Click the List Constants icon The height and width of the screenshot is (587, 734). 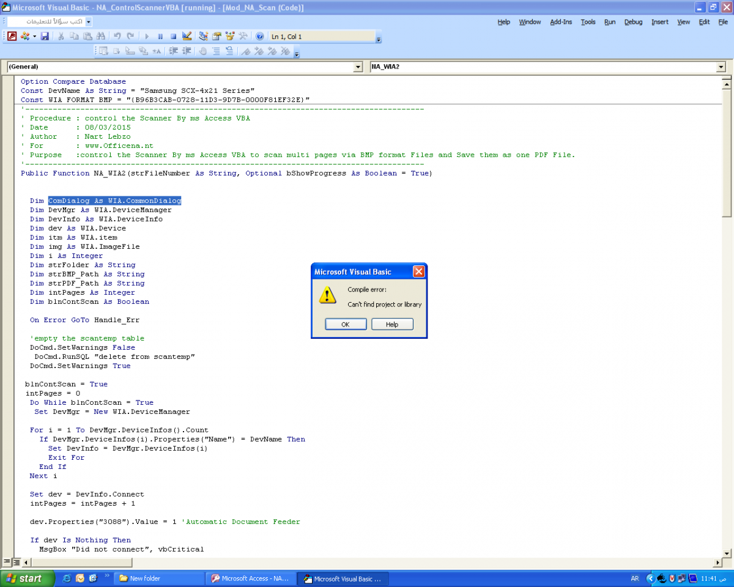pyautogui.click(x=117, y=51)
